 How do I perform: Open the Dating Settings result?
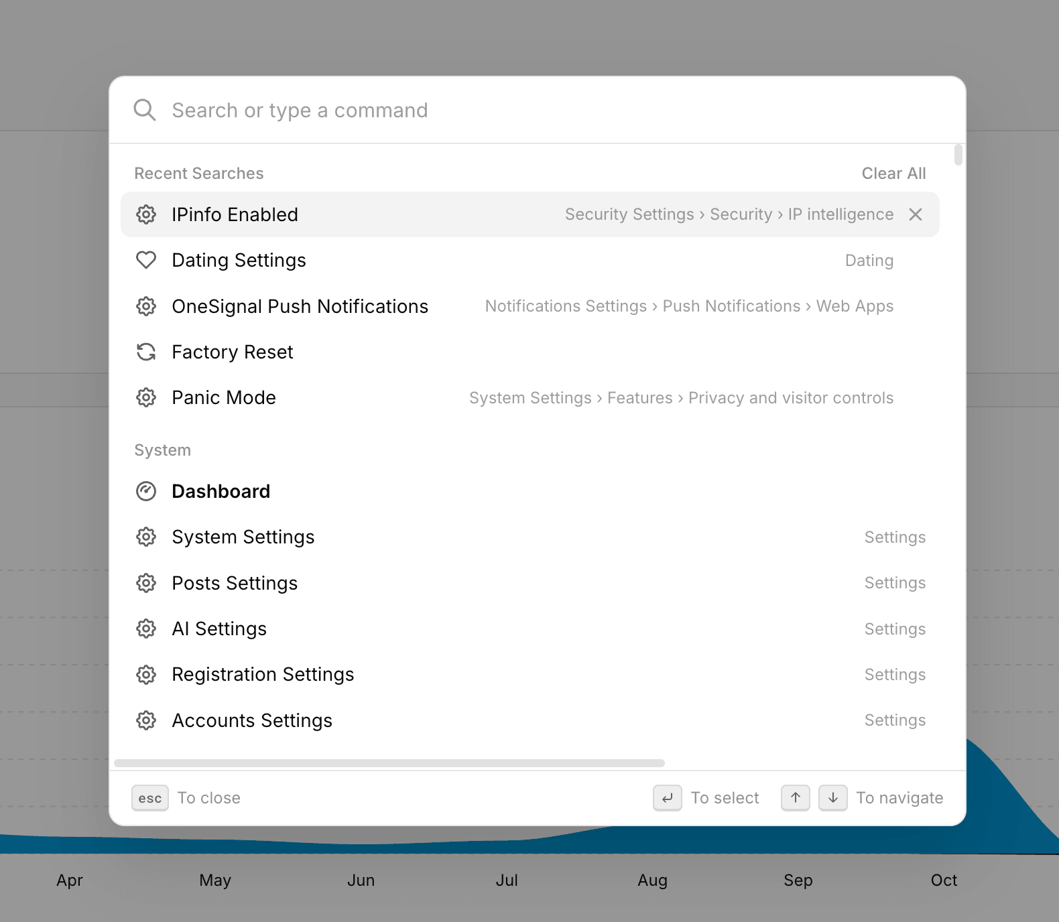pos(530,260)
